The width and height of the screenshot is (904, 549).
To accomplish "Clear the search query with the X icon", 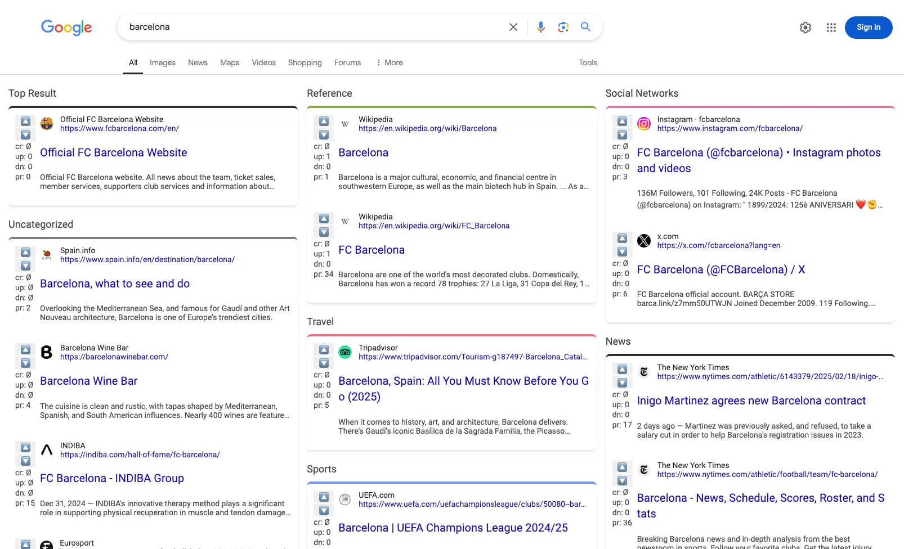I will click(x=512, y=26).
